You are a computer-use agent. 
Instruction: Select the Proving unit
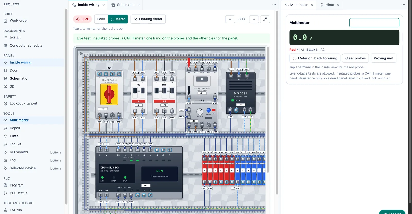point(383,58)
